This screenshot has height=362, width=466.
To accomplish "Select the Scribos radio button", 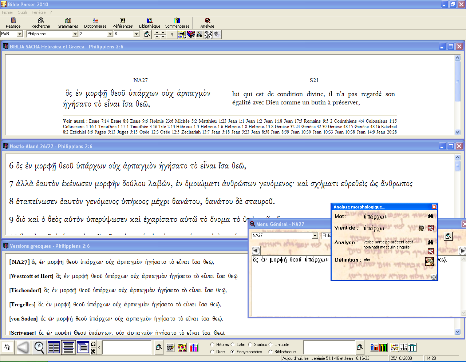I will 250,345.
